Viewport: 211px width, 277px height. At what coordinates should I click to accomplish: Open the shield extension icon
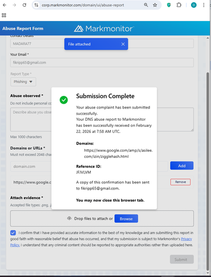169,5
